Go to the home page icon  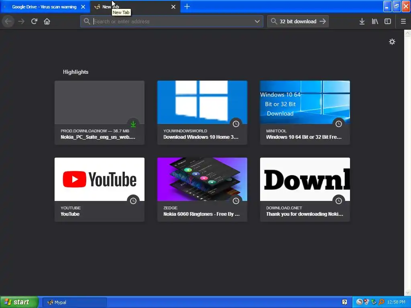[x=47, y=22]
